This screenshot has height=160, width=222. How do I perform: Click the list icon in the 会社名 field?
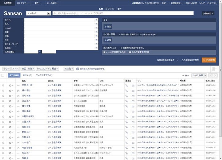(97, 20)
